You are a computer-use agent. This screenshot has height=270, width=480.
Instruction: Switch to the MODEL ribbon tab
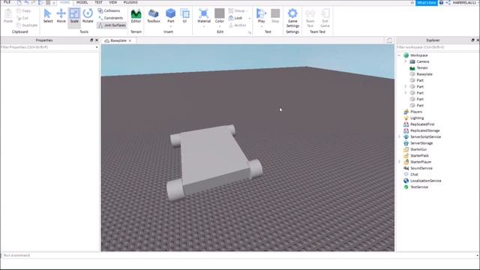(x=82, y=2)
